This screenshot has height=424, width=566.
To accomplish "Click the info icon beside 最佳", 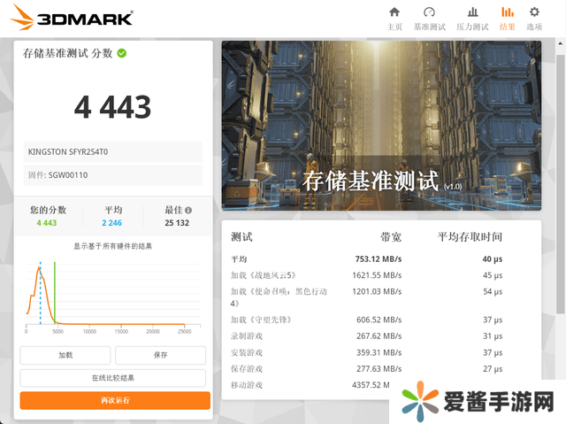I will point(188,211).
